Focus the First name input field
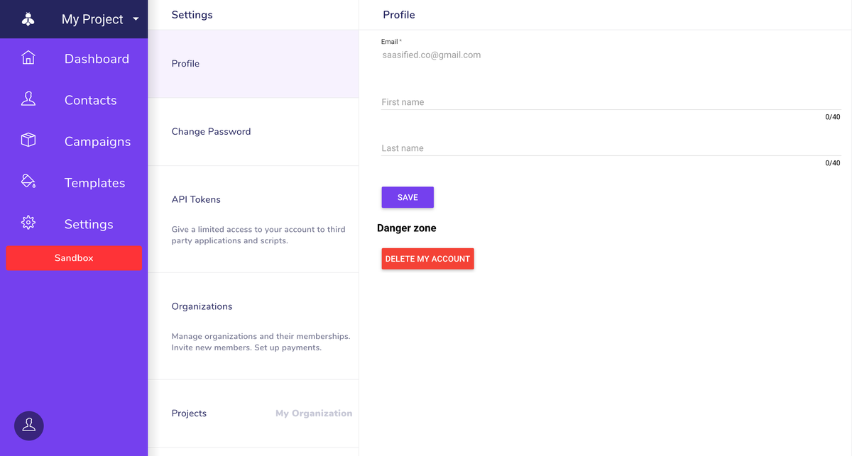 (x=611, y=102)
